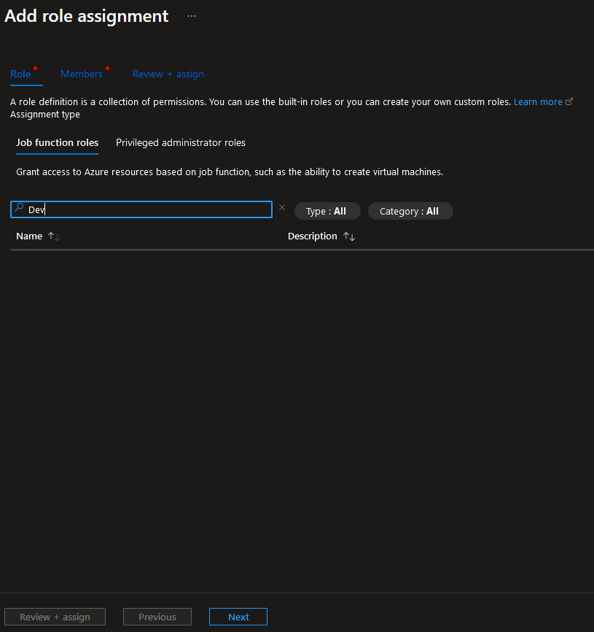Viewport: 594px width, 632px height.
Task: Open the Category : All filter
Action: pyautogui.click(x=410, y=211)
